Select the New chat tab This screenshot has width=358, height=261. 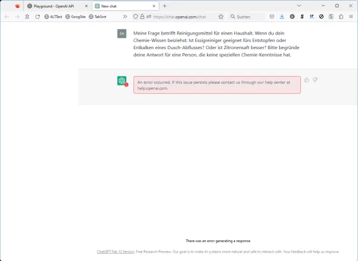(125, 6)
